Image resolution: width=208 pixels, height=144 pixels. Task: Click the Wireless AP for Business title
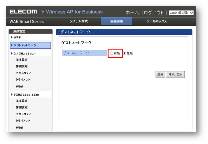(x=74, y=12)
